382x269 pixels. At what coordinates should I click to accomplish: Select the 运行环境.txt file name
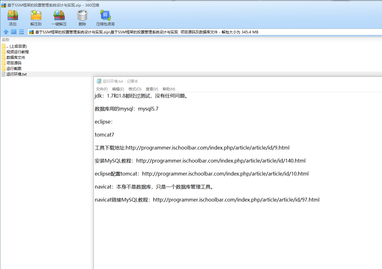point(17,74)
